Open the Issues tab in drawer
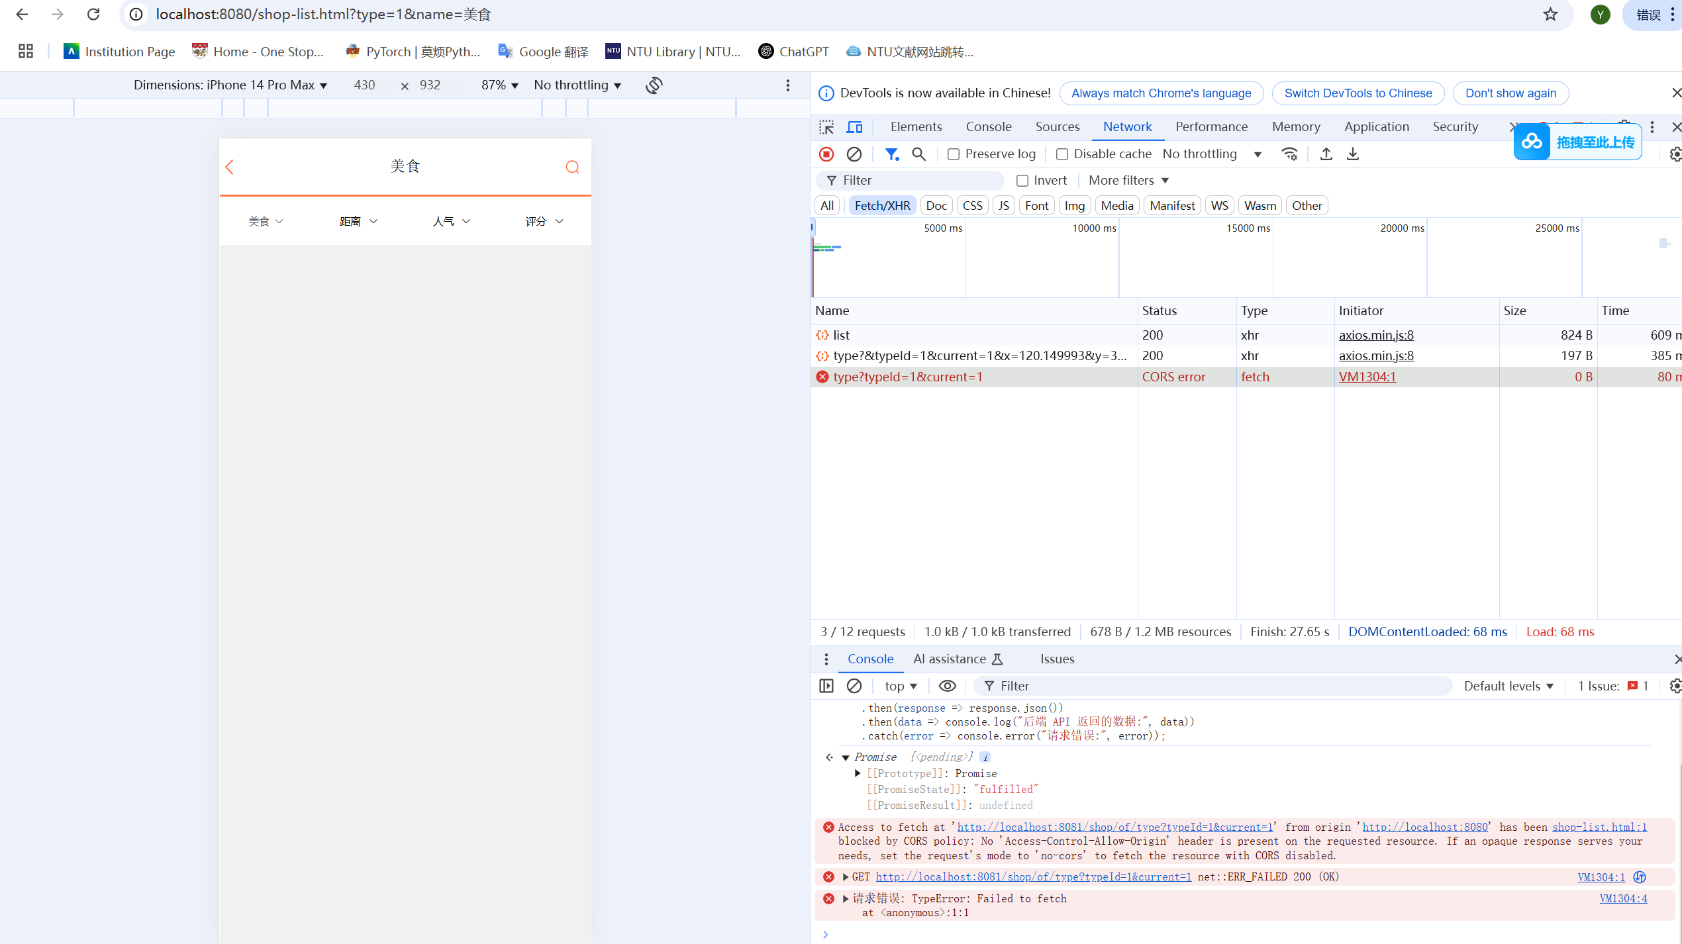Viewport: 1682px width, 944px height. [1057, 659]
